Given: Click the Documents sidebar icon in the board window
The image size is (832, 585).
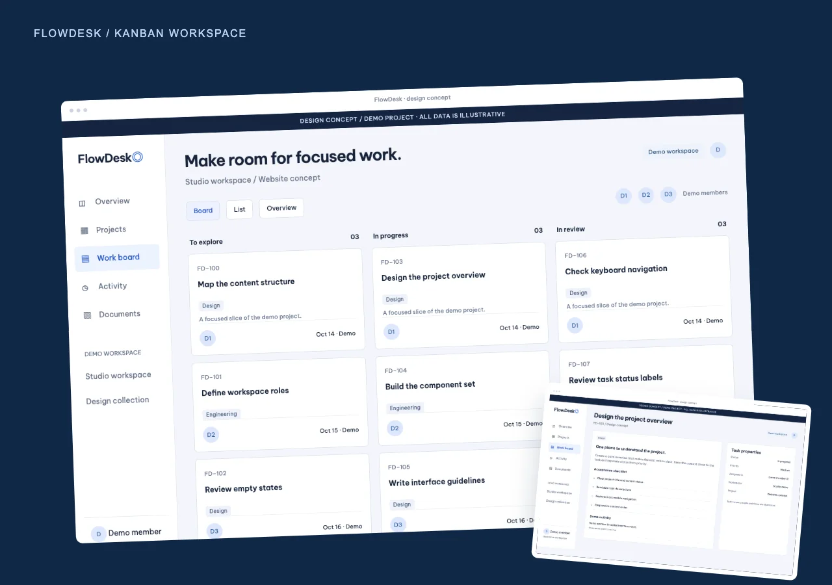Looking at the screenshot, I should (x=87, y=315).
